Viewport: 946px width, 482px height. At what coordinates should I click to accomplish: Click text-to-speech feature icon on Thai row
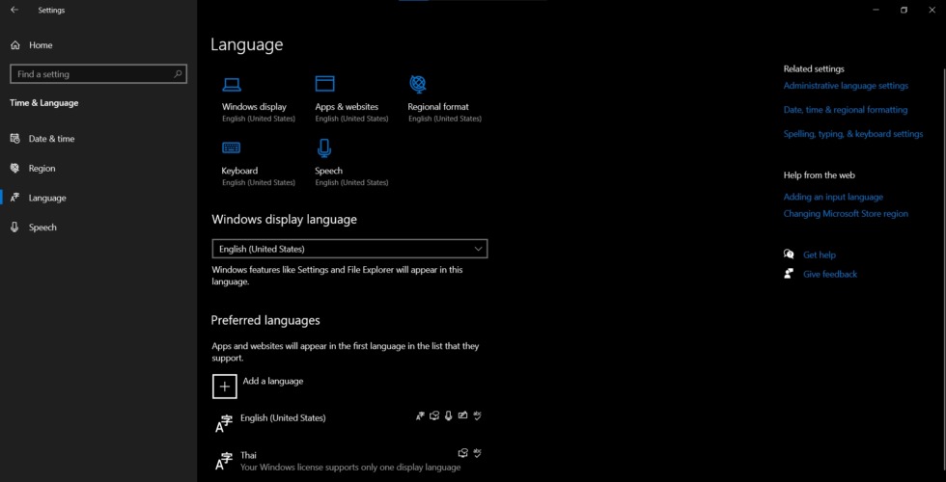pos(462,453)
